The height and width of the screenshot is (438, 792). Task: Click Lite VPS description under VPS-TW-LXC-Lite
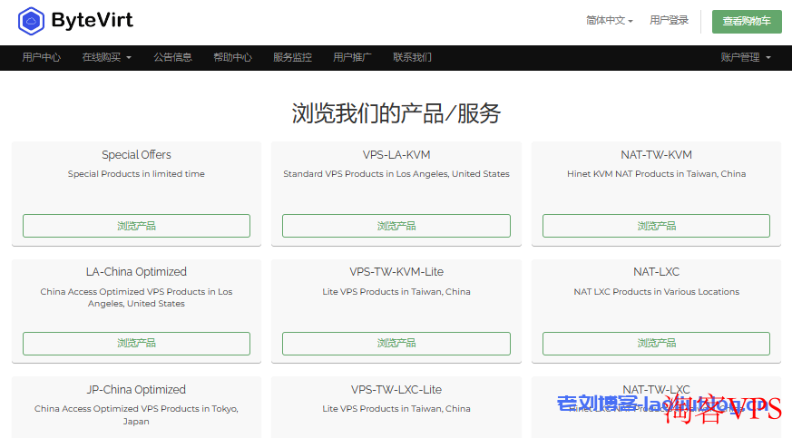pos(396,409)
